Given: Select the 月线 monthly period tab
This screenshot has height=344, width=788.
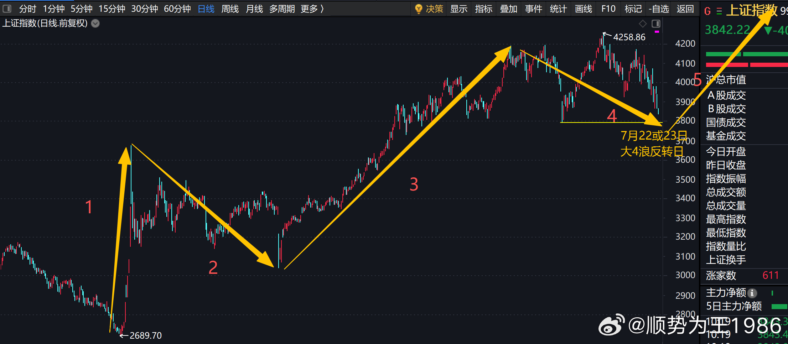Looking at the screenshot, I should pos(254,9).
